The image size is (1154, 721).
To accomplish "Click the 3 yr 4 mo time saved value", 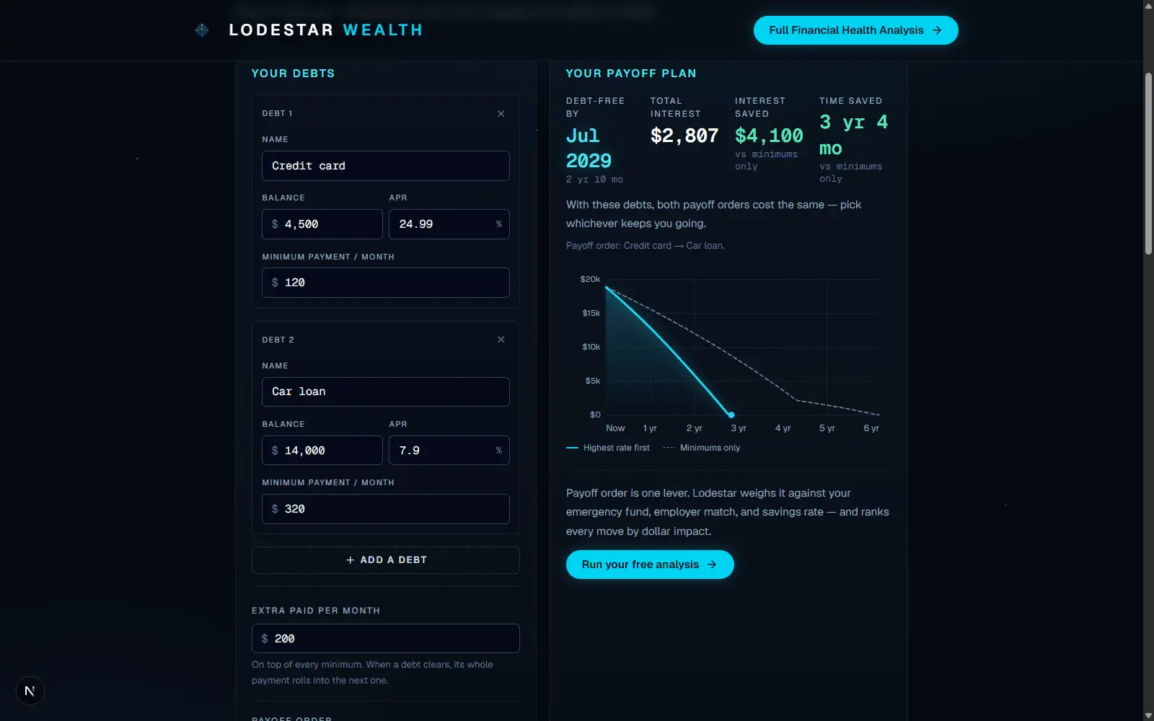I will 854,135.
